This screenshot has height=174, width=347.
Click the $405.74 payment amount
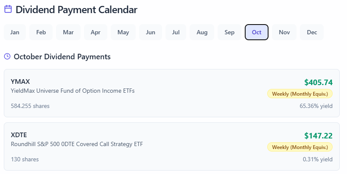[318, 82]
